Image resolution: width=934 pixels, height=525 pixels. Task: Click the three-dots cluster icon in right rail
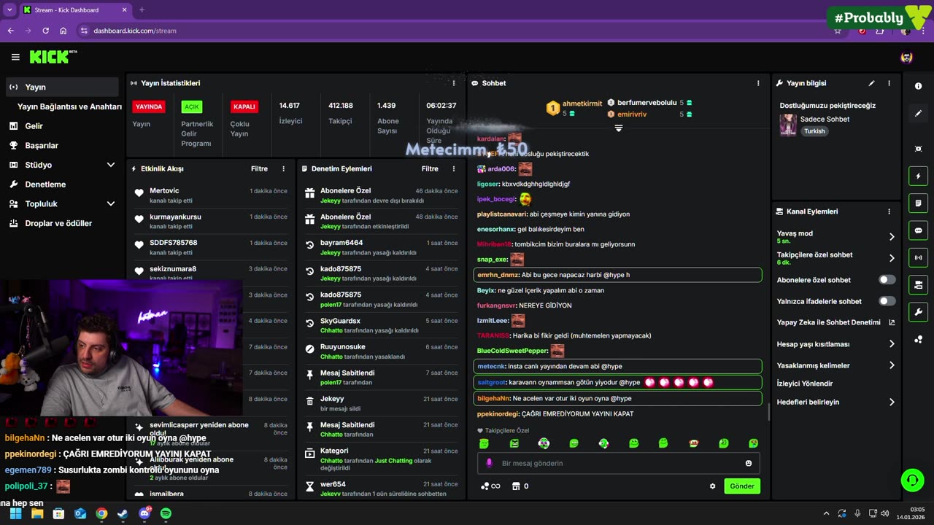(x=918, y=339)
